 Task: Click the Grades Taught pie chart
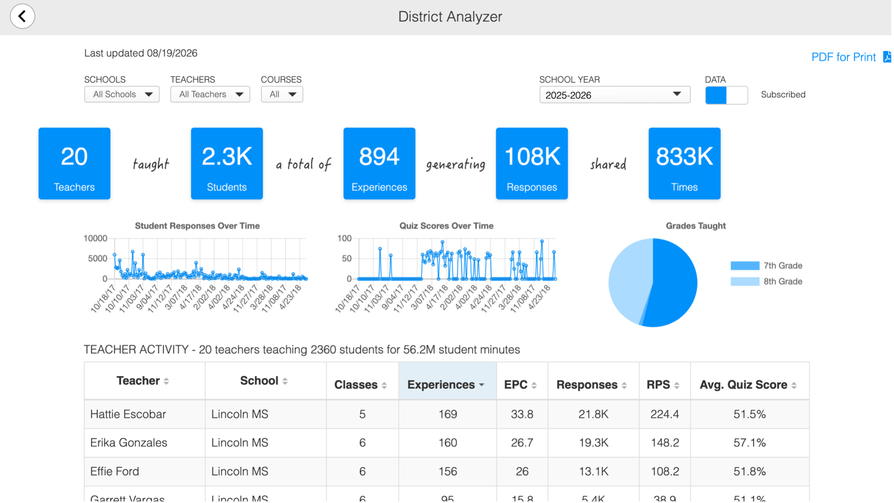tap(653, 282)
